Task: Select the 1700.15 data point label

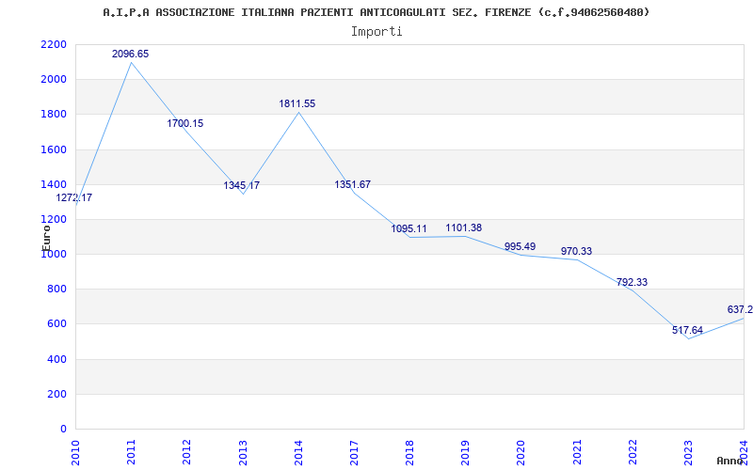Action: click(x=184, y=124)
